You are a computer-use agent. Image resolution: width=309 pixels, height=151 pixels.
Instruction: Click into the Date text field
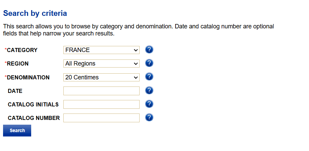coord(101,91)
